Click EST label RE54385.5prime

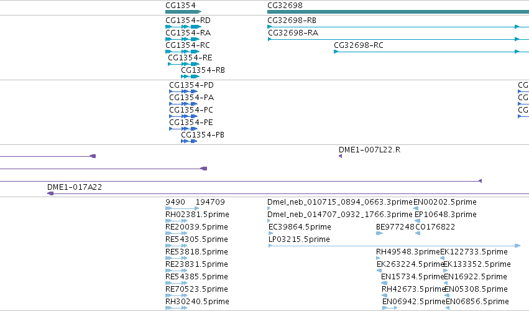pyautogui.click(x=196, y=277)
